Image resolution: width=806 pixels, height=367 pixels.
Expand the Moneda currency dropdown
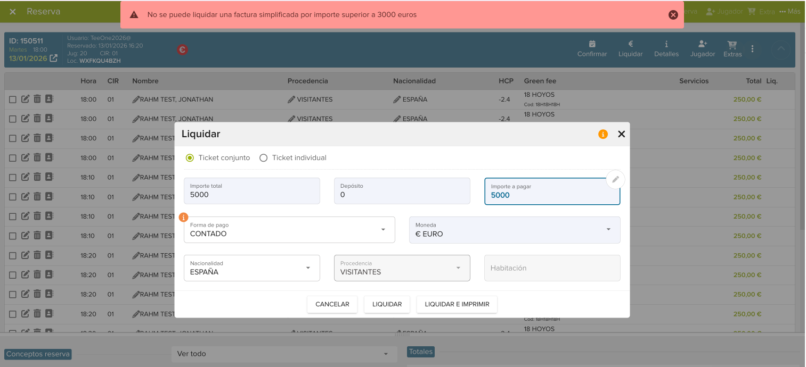514,230
